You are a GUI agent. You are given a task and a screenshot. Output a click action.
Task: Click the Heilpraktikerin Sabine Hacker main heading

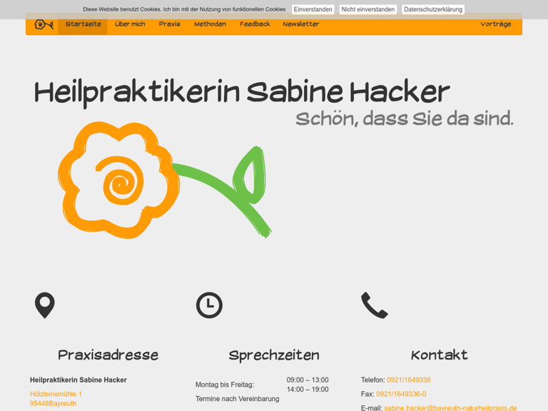[x=242, y=92]
